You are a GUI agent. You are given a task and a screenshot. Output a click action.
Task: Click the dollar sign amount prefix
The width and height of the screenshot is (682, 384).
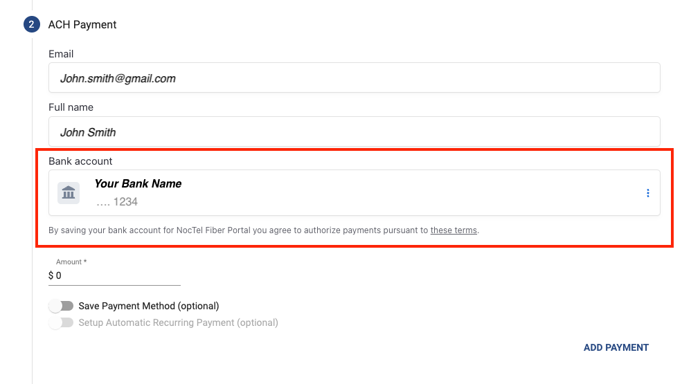tap(51, 275)
